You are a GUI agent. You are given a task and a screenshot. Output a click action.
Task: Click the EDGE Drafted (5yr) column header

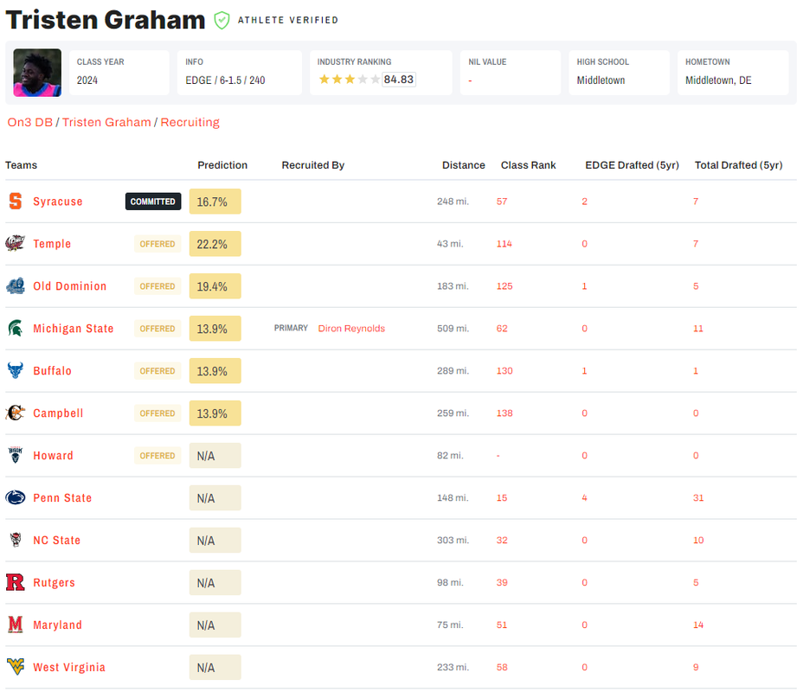[632, 165]
